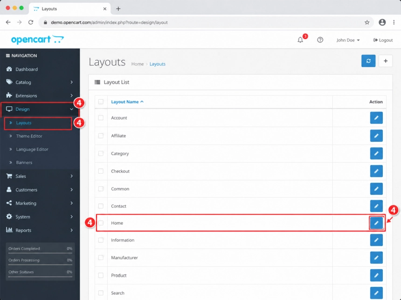
Task: Click the notifications bell icon
Action: click(300, 40)
